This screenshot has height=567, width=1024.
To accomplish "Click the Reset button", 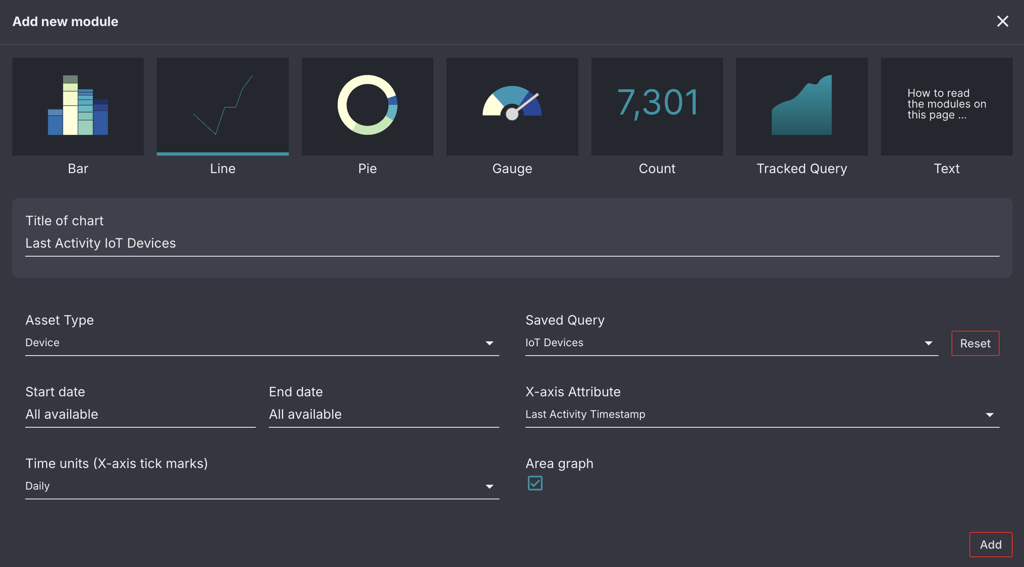I will tap(975, 343).
